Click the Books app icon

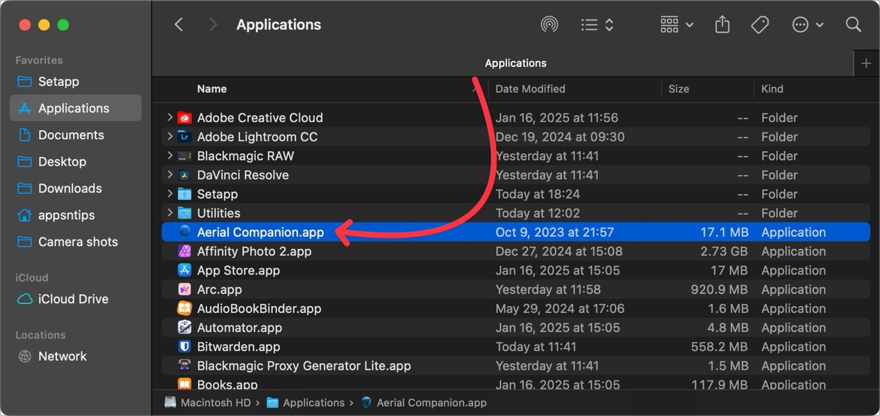[185, 384]
